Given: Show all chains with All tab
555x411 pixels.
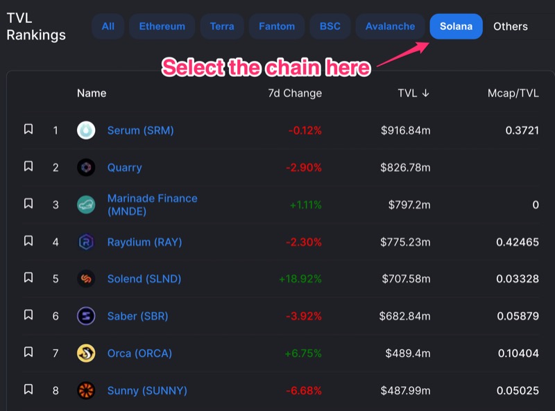Looking at the screenshot, I should (108, 26).
